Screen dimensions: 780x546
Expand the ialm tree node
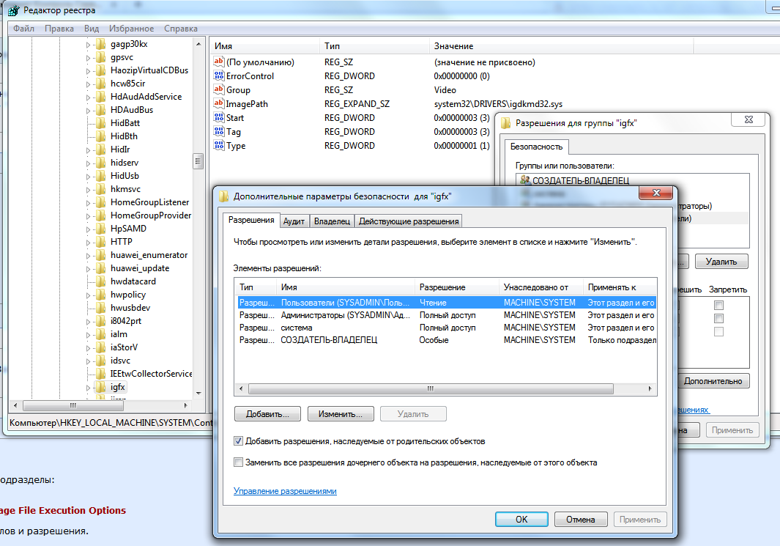88,334
